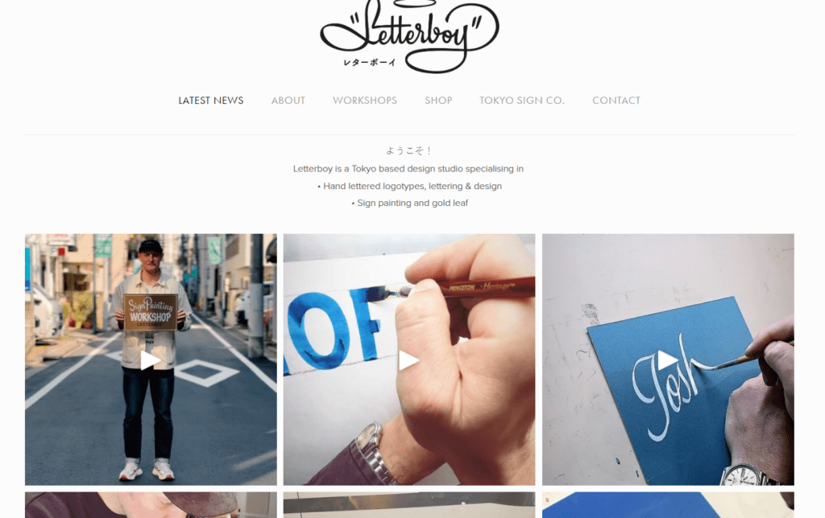Click the ようこそ welcome heading
This screenshot has height=518, width=825.
(408, 150)
